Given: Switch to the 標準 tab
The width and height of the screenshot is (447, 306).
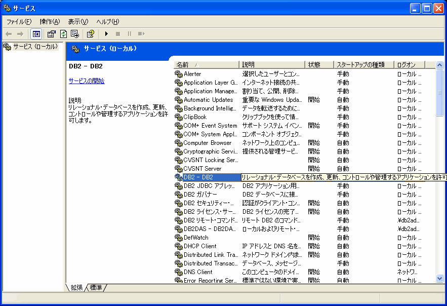Looking at the screenshot, I should pyautogui.click(x=96, y=287).
